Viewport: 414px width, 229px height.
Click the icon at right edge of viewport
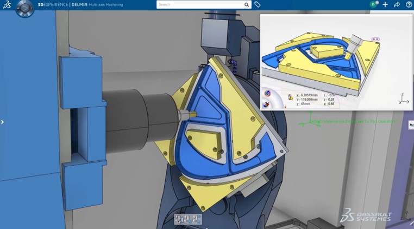pyautogui.click(x=411, y=125)
